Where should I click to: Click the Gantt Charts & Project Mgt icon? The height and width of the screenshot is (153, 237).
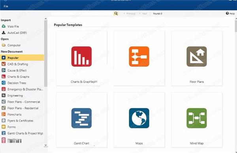(4, 133)
